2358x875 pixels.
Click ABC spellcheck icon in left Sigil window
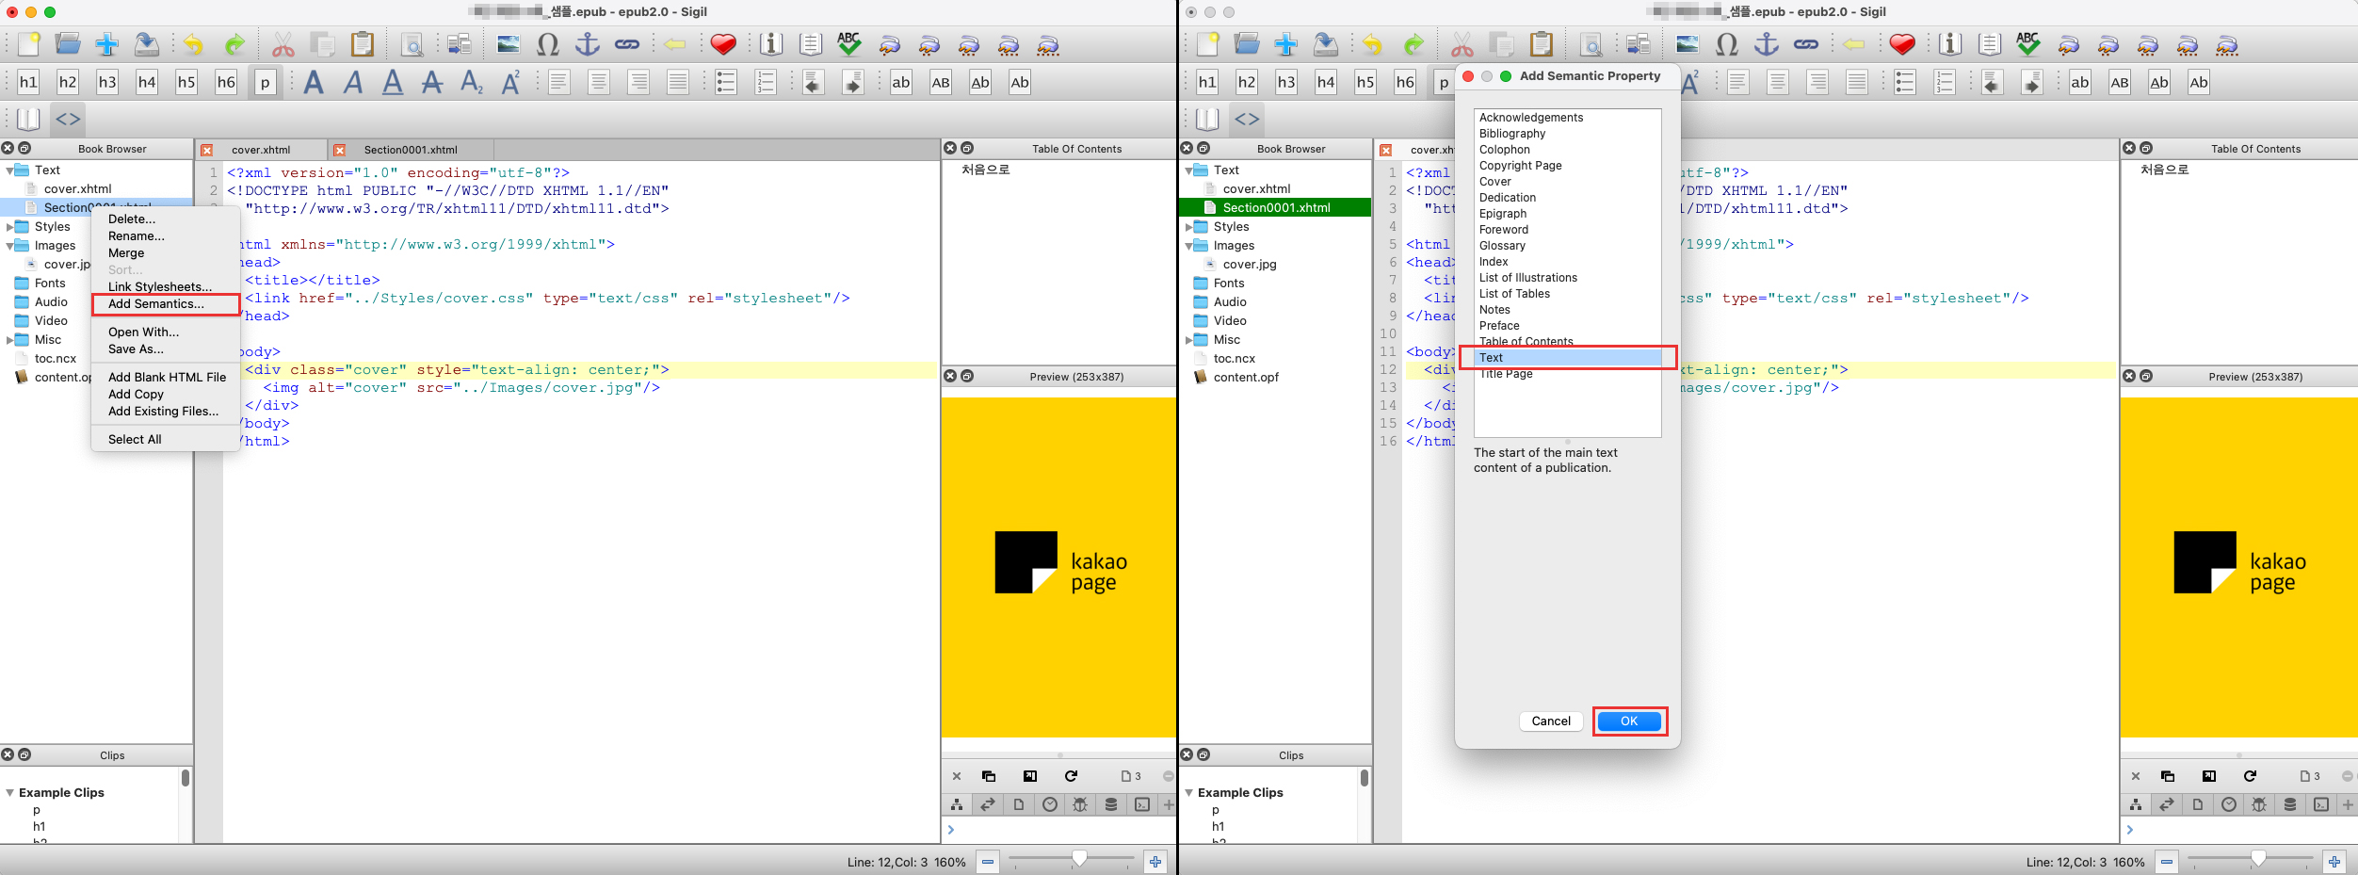pyautogui.click(x=849, y=44)
